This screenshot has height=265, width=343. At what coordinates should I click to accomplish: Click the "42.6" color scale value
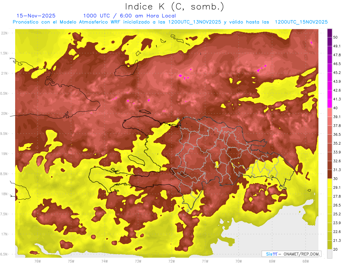pos(337,90)
